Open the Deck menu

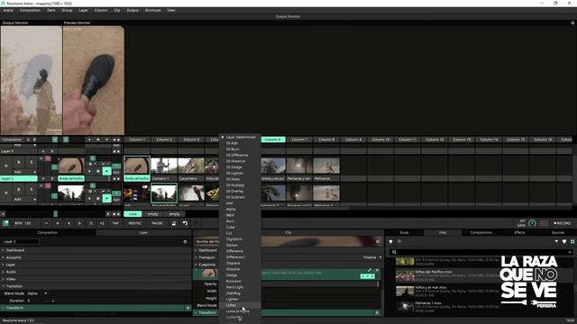(51, 10)
